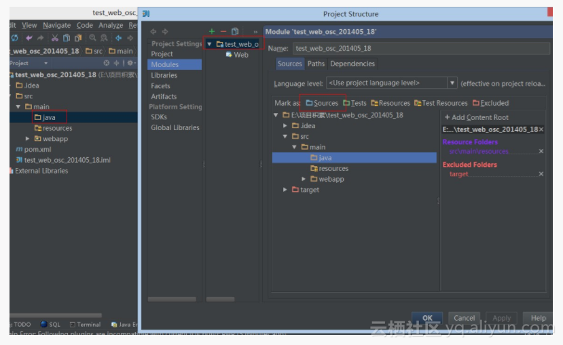Image resolution: width=563 pixels, height=345 pixels.
Task: Click the Copy icon in main toolbar
Action: (66, 37)
